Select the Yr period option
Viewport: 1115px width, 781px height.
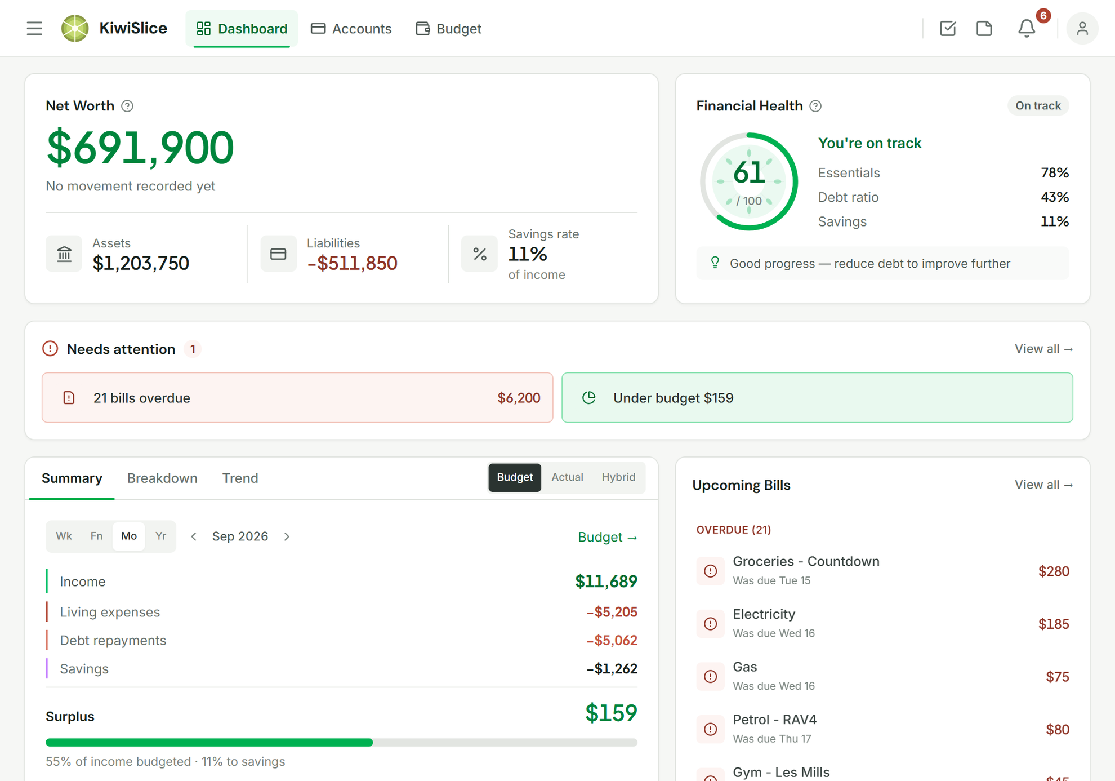coord(160,536)
